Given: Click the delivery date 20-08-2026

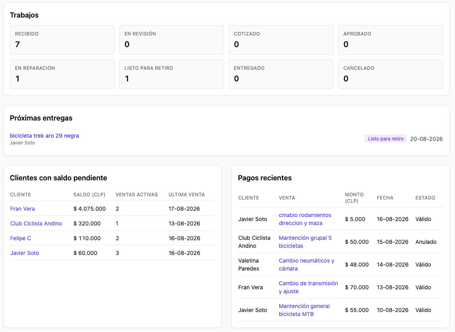Looking at the screenshot, I should pos(426,139).
